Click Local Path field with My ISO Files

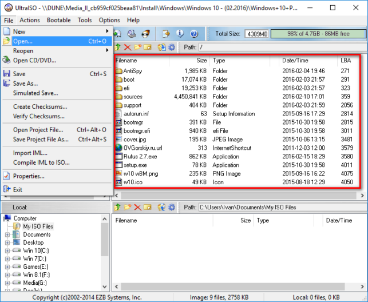pyautogui.click(x=282, y=207)
